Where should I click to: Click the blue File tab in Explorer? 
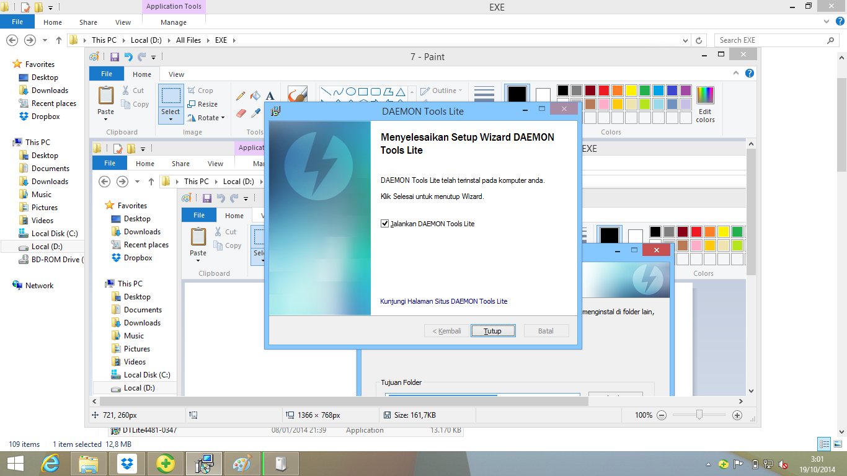(x=17, y=22)
